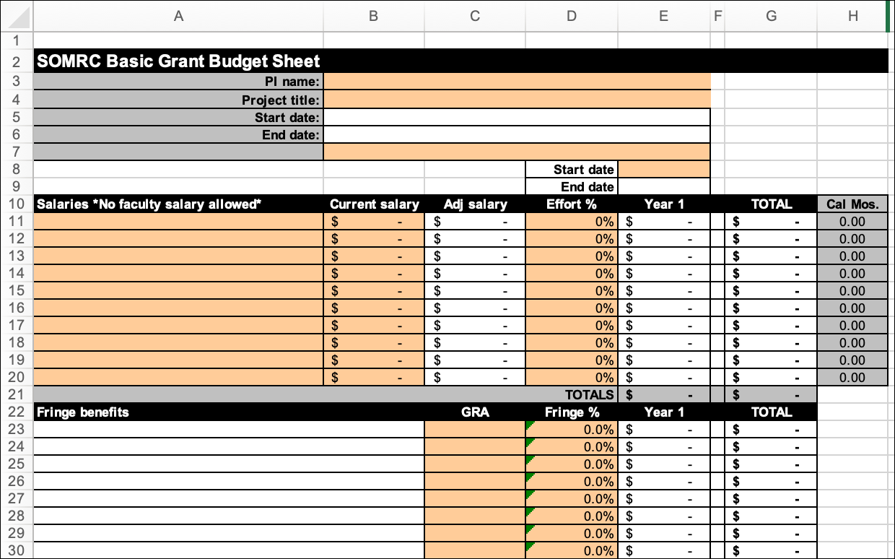The image size is (895, 559).
Task: Select the SOMRC Basic Grant Budget Sheet title
Action: tap(178, 61)
